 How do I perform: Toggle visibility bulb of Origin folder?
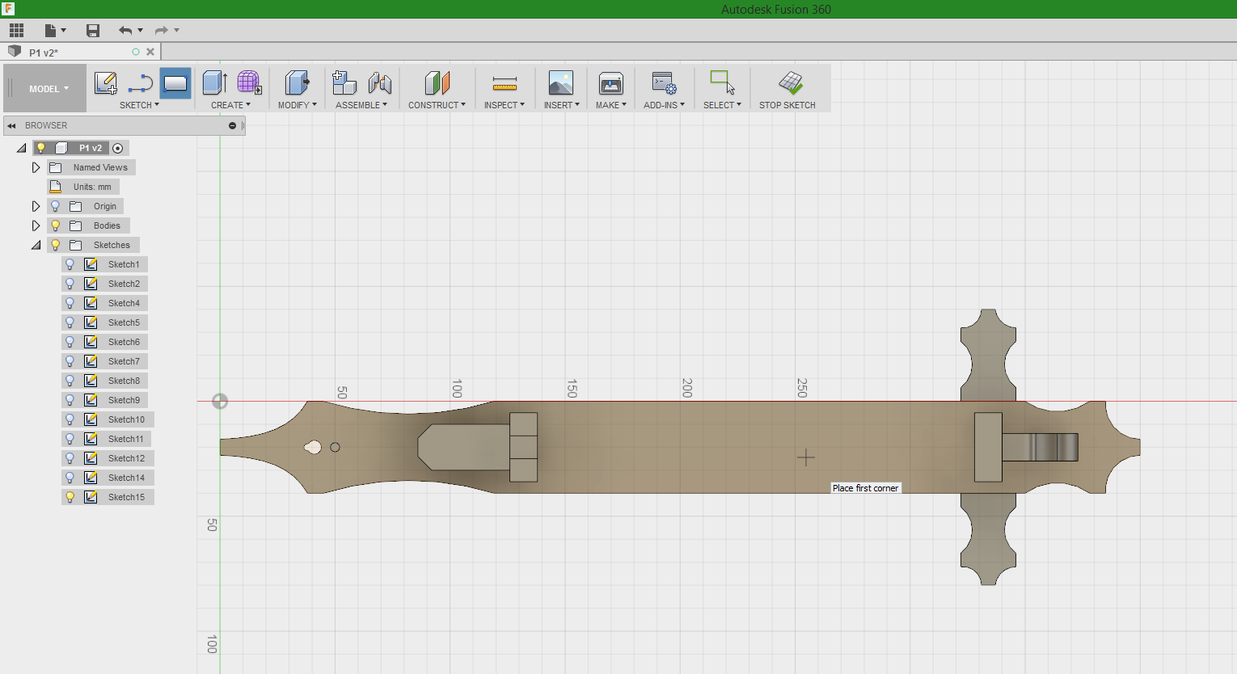pos(56,206)
